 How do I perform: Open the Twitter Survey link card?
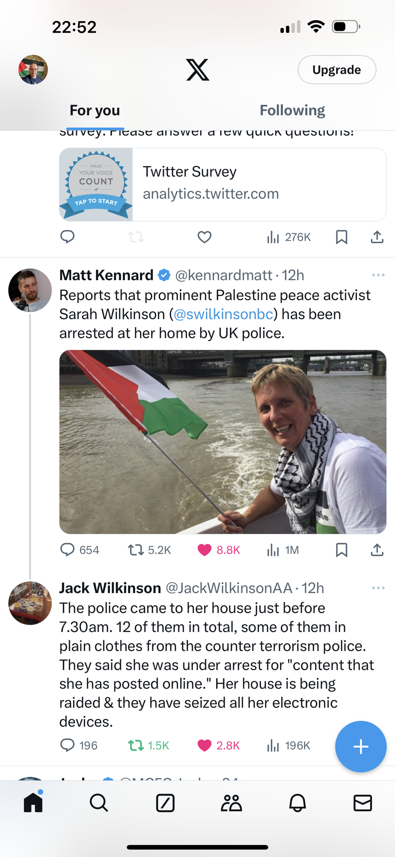223,185
